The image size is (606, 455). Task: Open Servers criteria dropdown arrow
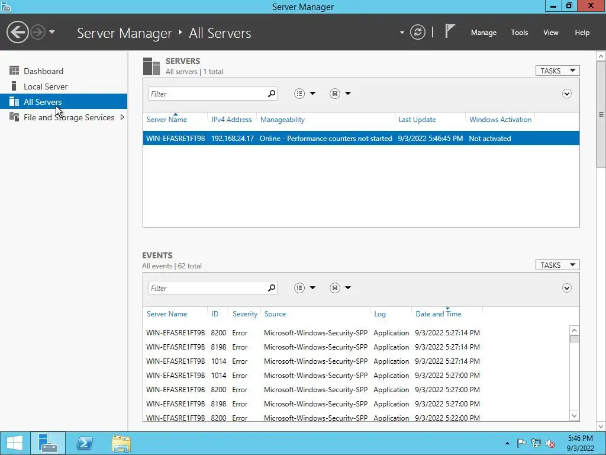tap(312, 94)
